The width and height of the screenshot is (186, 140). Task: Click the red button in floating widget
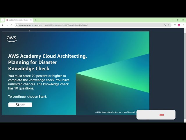click(162, 115)
